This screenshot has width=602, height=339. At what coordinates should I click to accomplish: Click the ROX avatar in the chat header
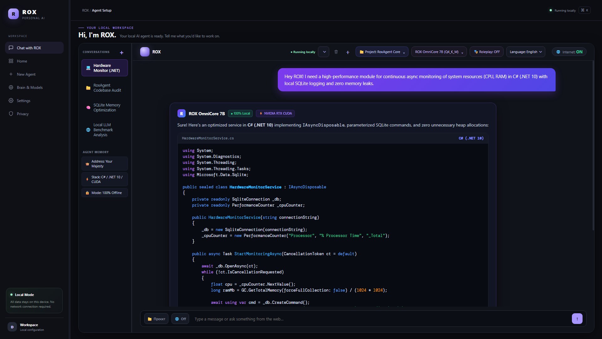pyautogui.click(x=145, y=52)
